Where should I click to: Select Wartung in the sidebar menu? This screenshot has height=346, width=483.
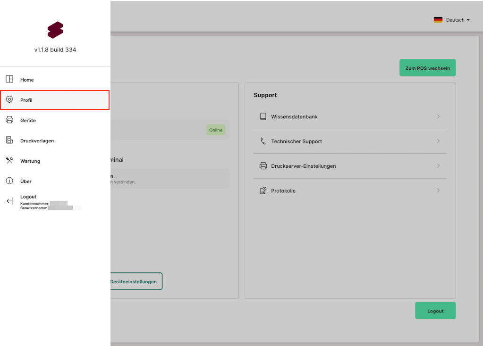[30, 161]
